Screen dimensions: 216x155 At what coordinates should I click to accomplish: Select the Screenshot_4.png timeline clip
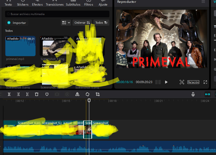pos(28,130)
